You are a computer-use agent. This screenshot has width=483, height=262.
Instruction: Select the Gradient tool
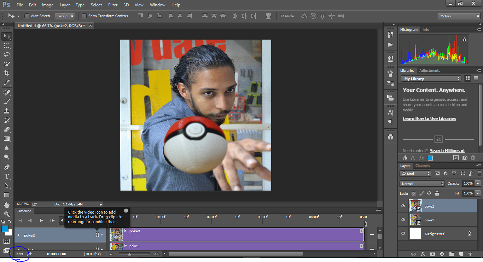[x=7, y=139]
